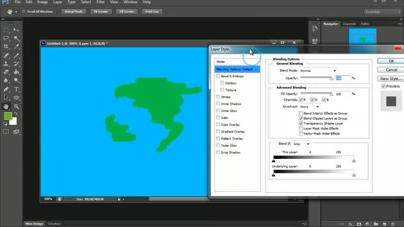Swap foreground and background colors
The image size is (404, 227).
[x=16, y=113]
